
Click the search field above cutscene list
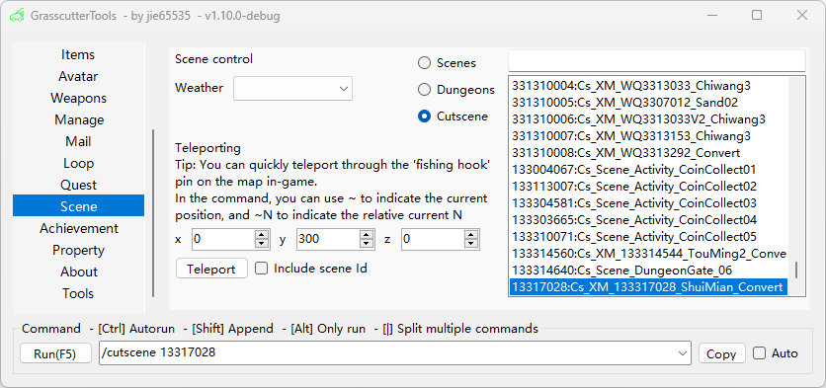656,60
